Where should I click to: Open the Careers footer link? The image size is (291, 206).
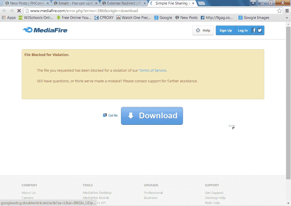[x=28, y=198]
